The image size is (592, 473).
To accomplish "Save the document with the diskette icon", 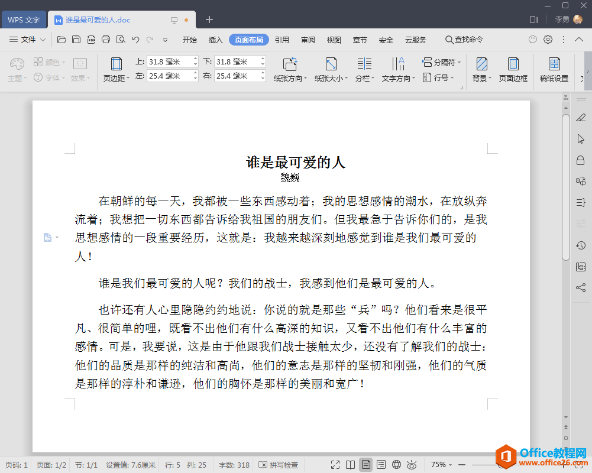I will (76, 40).
